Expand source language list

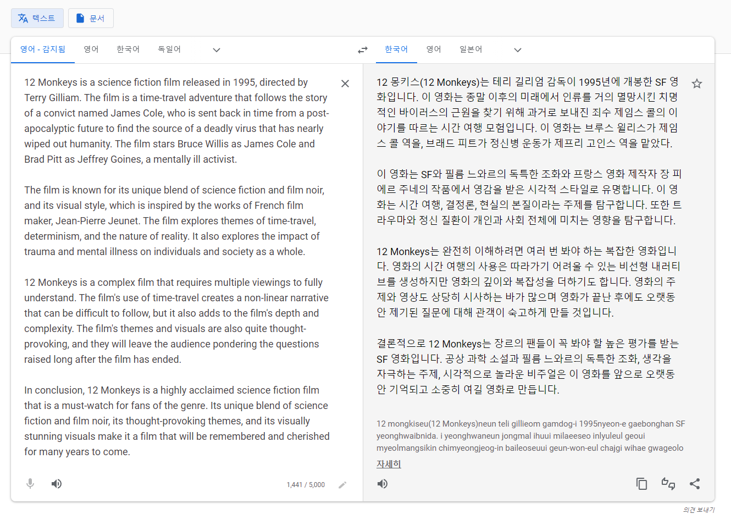click(217, 50)
